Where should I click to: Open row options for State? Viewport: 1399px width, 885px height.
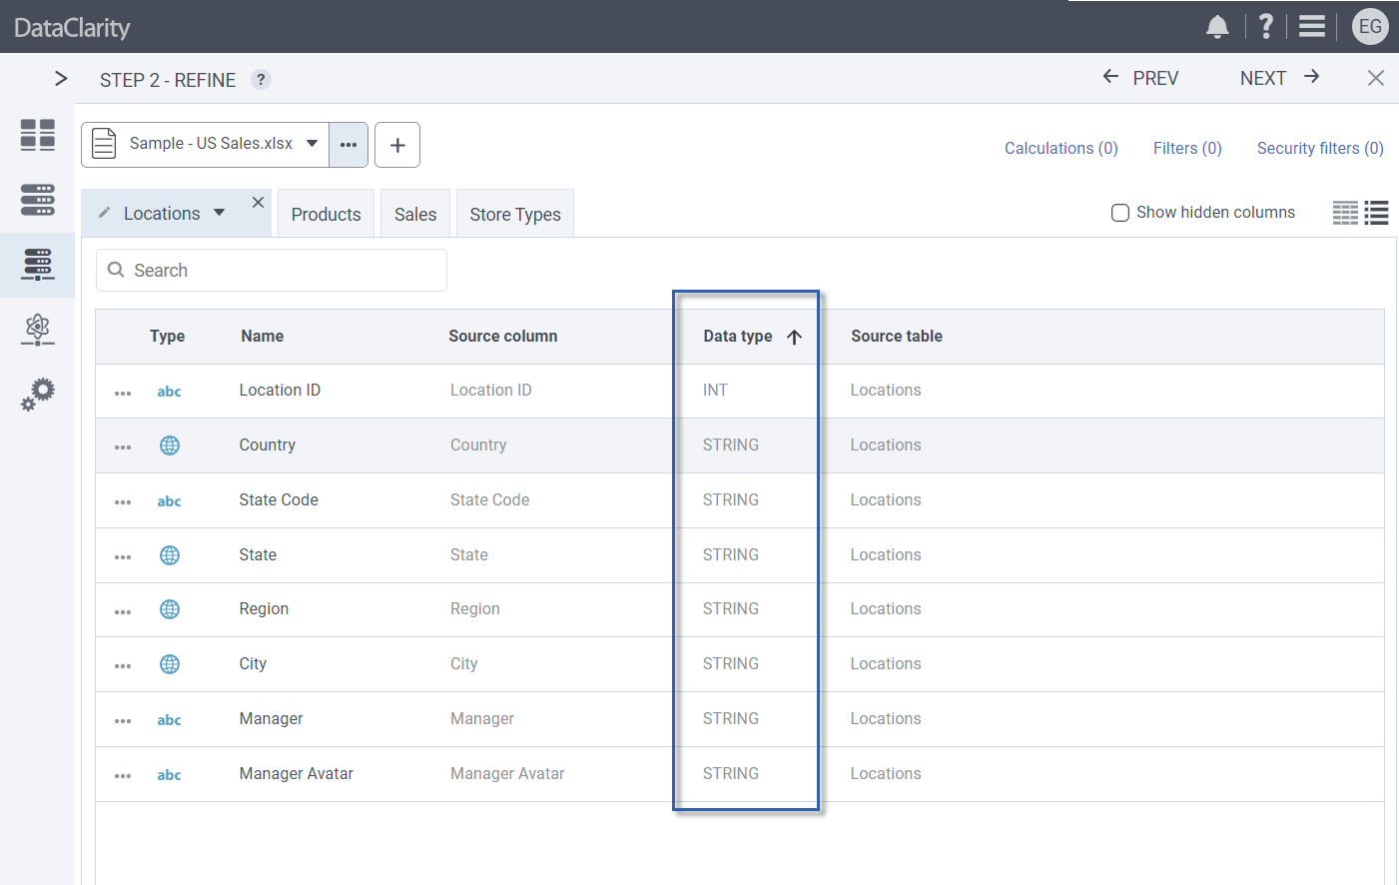click(x=123, y=556)
